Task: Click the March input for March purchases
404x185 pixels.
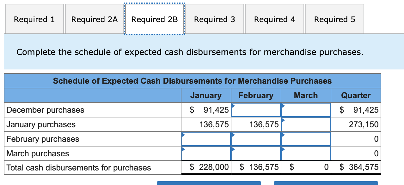Action: tap(306, 153)
